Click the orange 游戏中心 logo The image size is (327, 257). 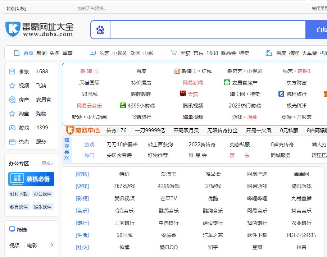(x=83, y=130)
